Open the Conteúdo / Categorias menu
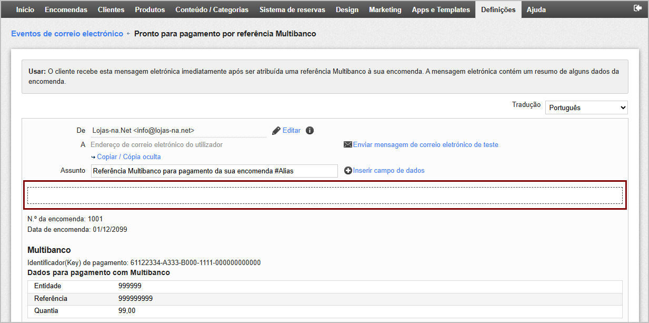 click(x=212, y=9)
